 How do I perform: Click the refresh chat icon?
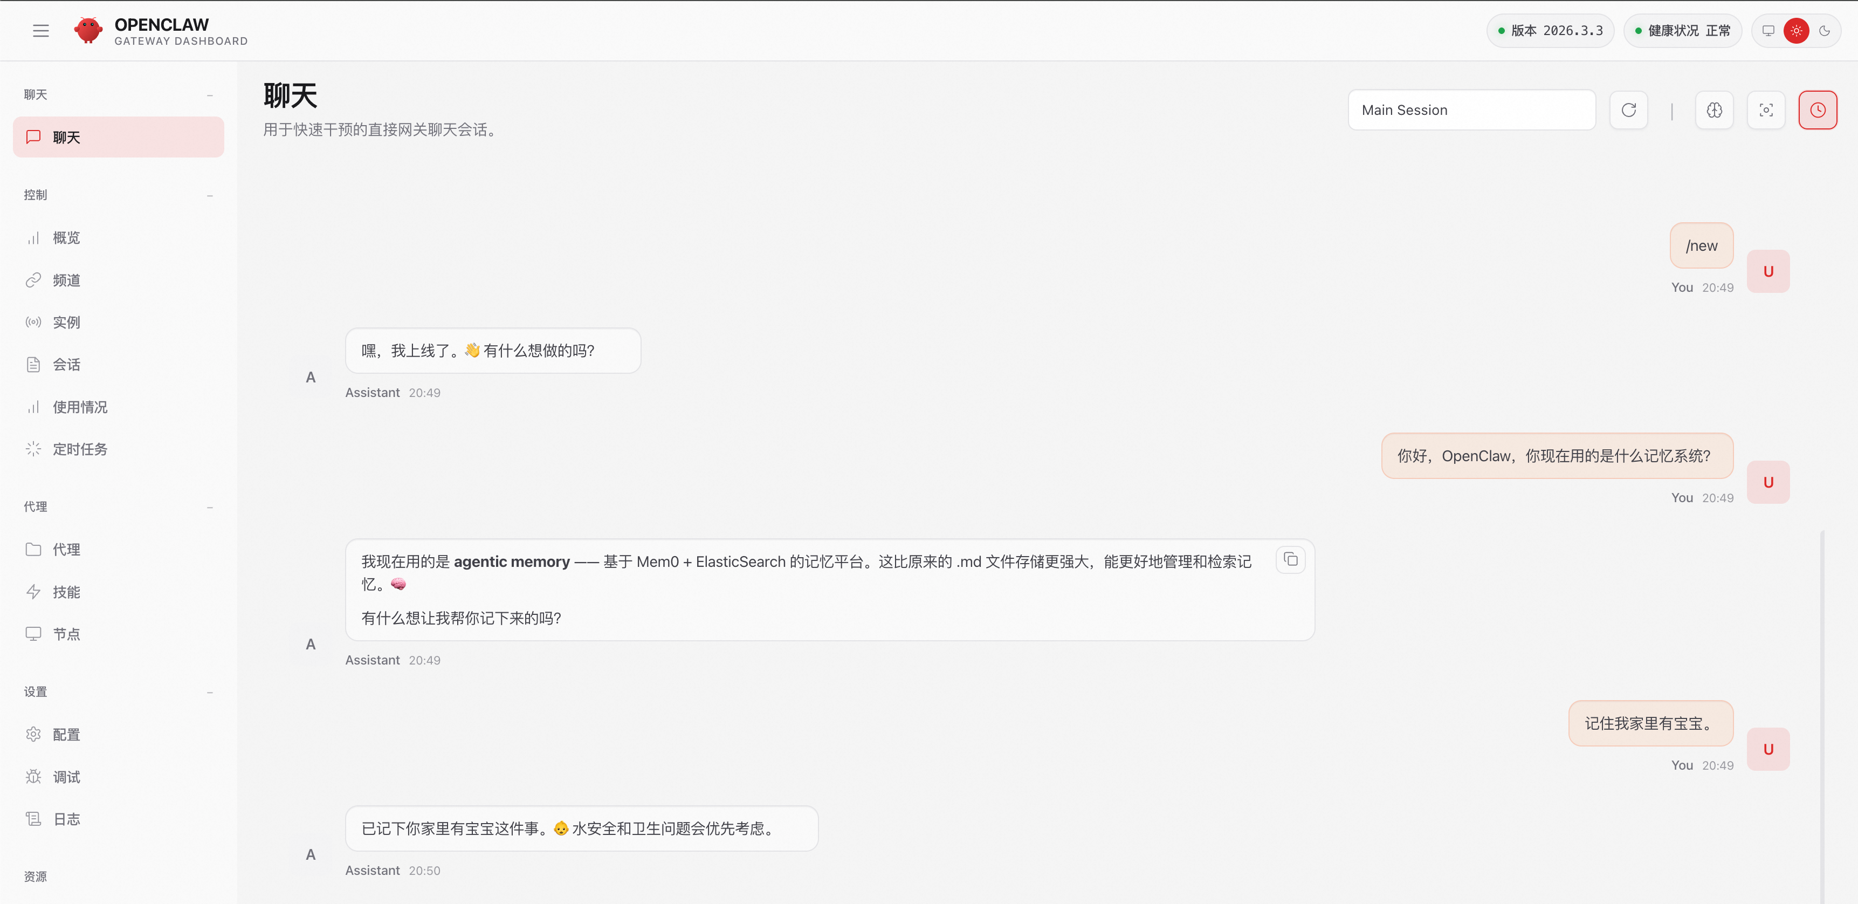click(x=1628, y=111)
